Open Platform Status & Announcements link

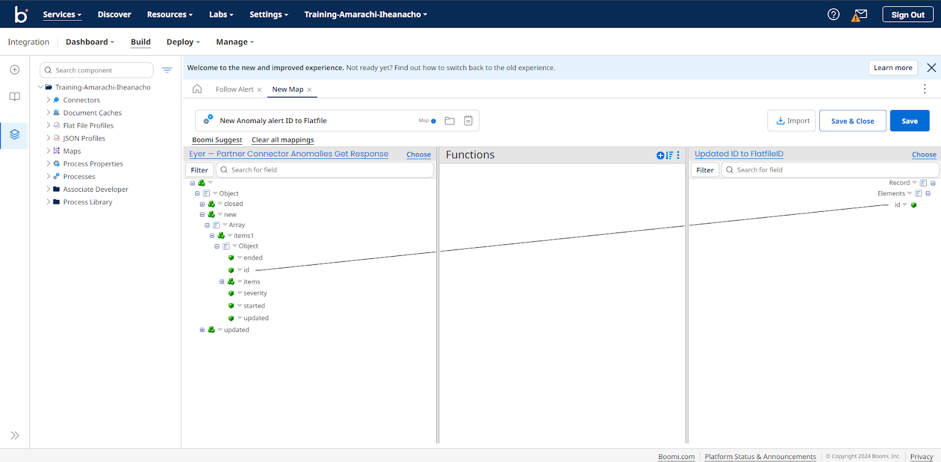click(760, 456)
